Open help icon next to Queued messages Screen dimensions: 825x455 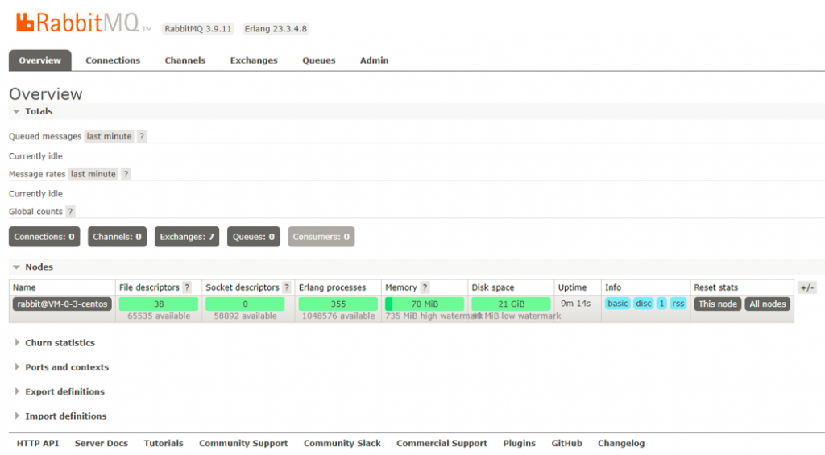pos(142,136)
